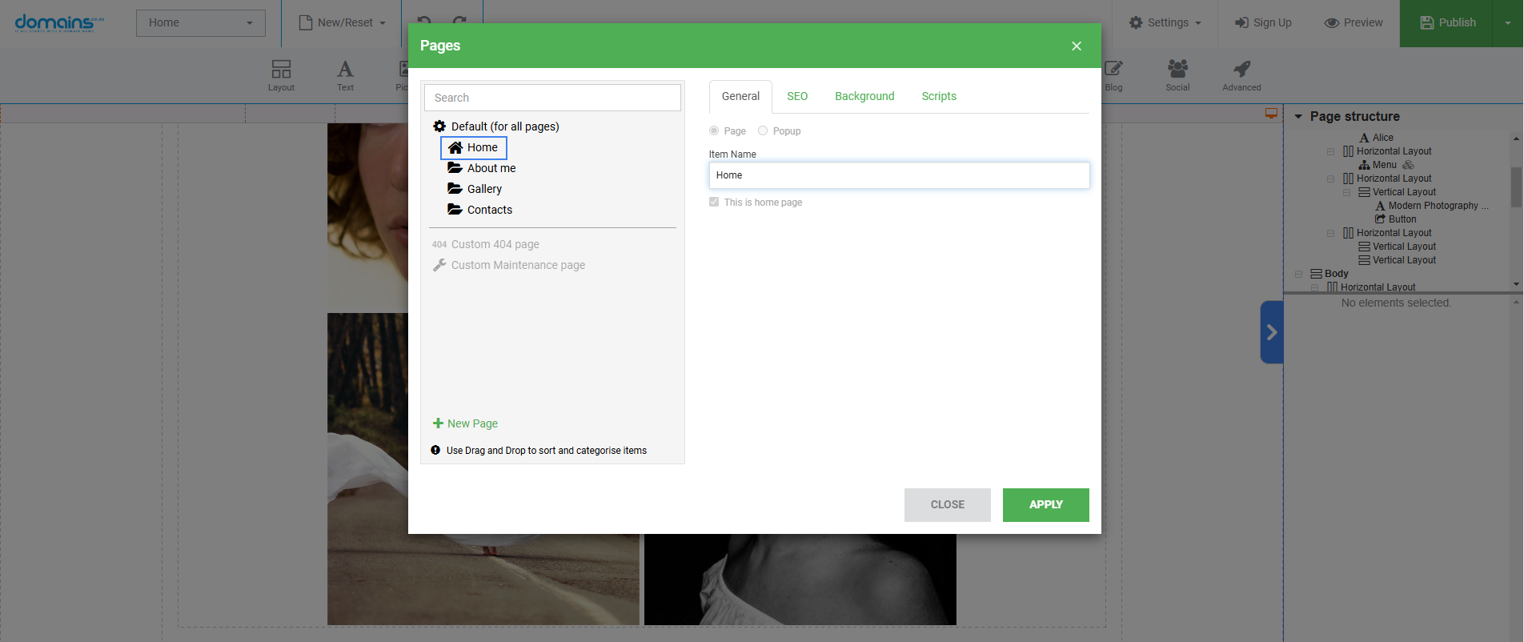Viewport: 1524px width, 642px height.
Task: Click the Item Name input field
Action: tap(898, 175)
